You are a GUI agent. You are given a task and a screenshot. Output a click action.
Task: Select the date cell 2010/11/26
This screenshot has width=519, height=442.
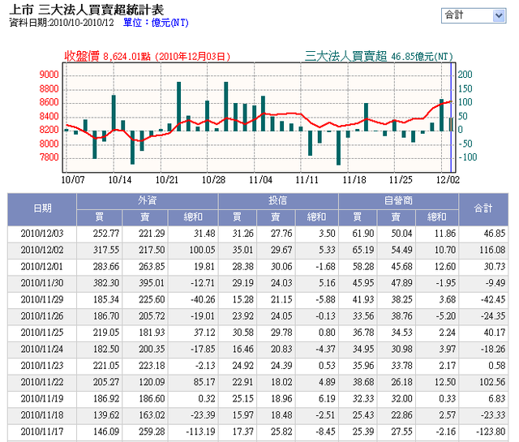click(42, 316)
